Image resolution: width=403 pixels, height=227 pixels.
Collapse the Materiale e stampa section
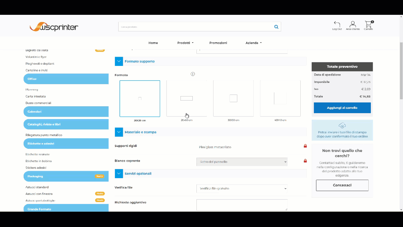coord(119,132)
